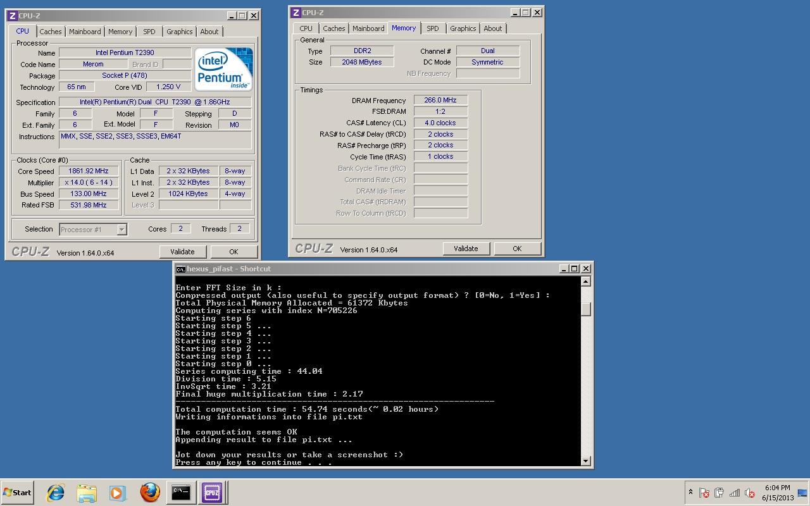This screenshot has height=506, width=810.
Task: Click memory Size value 2048 MBytes
Action: 362,62
